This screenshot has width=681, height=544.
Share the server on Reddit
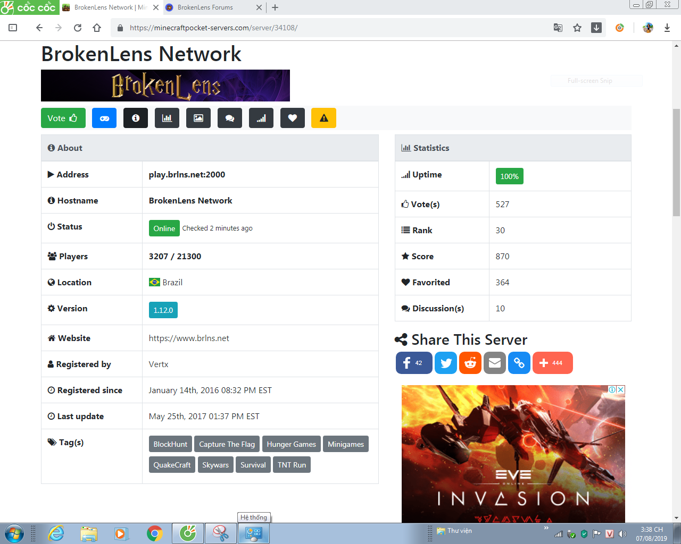click(x=470, y=363)
